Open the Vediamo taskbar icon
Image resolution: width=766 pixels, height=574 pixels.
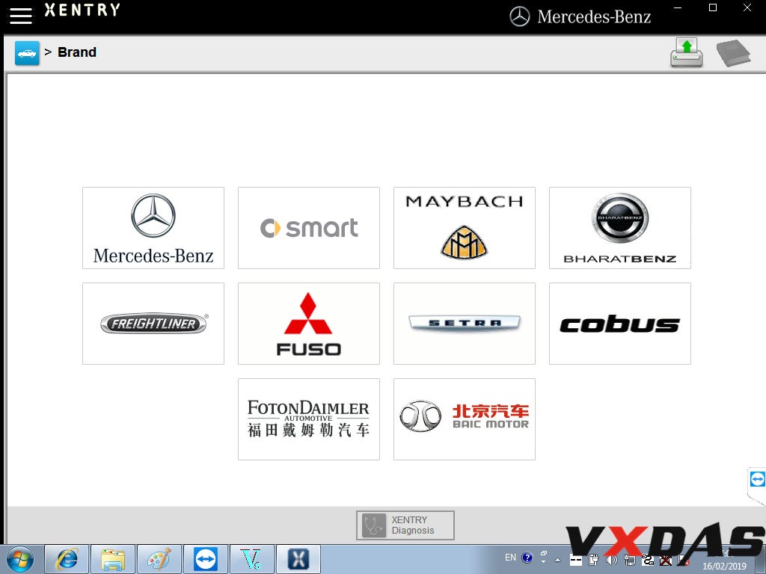pyautogui.click(x=252, y=559)
